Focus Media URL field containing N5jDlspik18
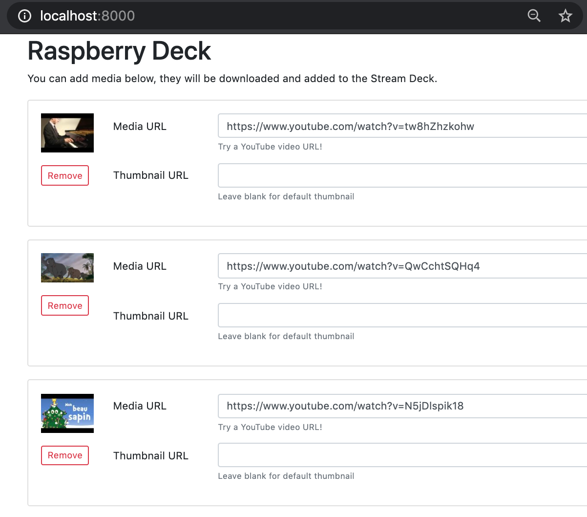587x517 pixels. click(x=402, y=406)
